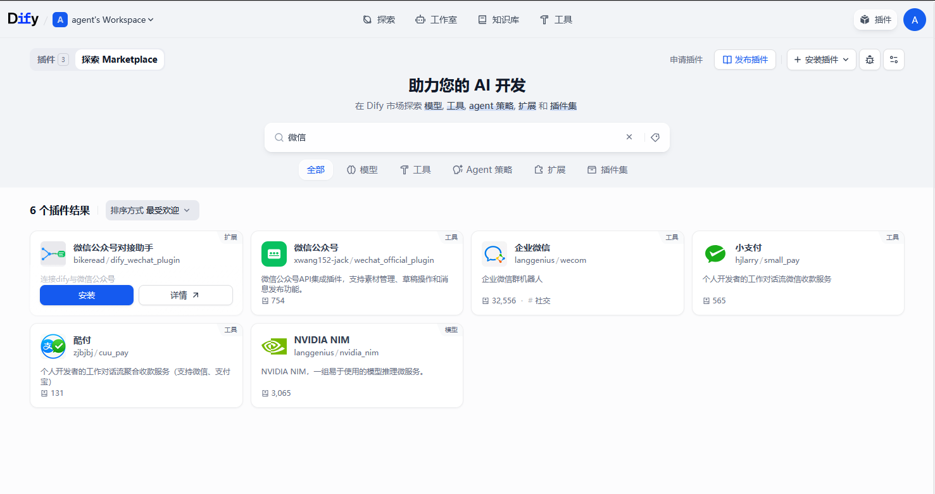Click the 工具 link in subtitle

click(x=456, y=106)
